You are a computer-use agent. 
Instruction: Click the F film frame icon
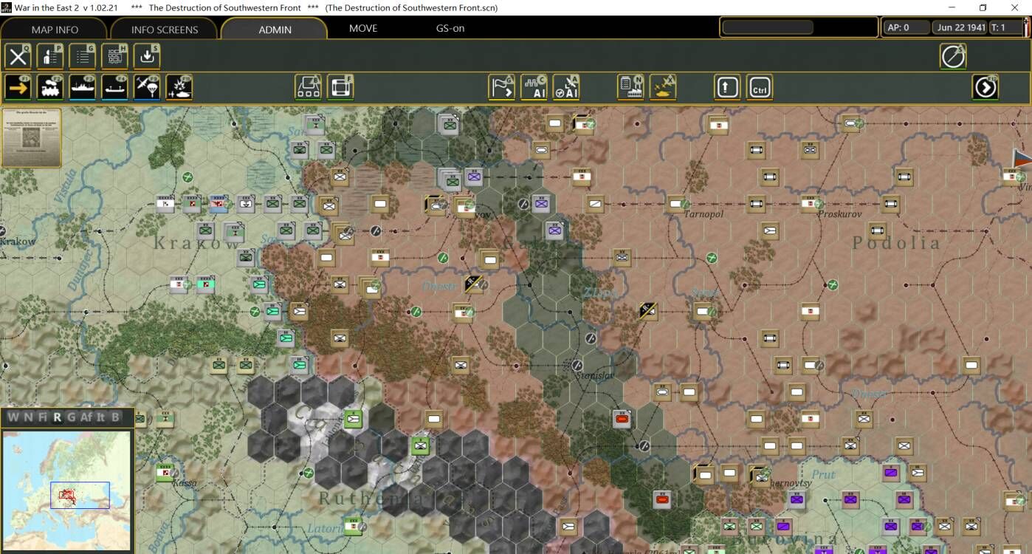coord(340,87)
